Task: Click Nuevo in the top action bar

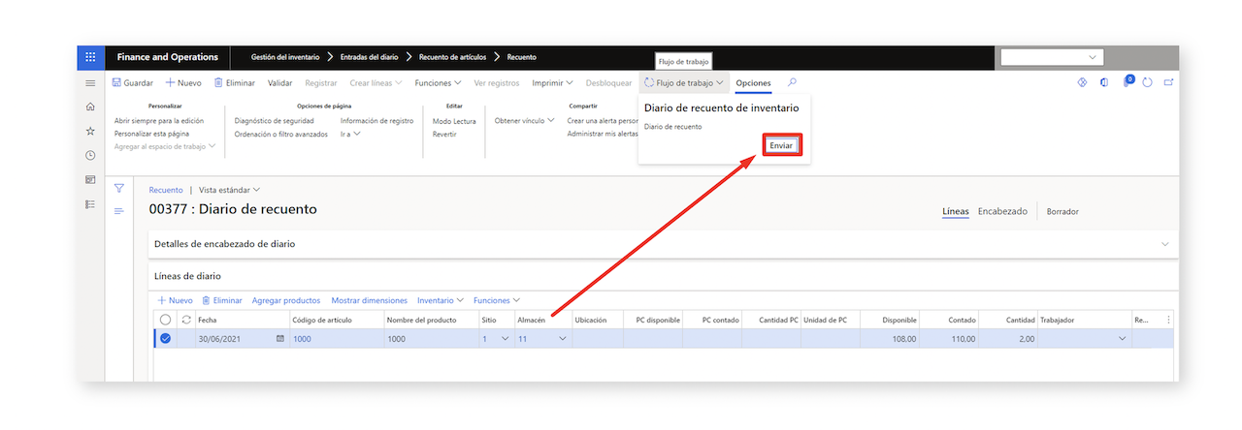Action: (x=183, y=83)
